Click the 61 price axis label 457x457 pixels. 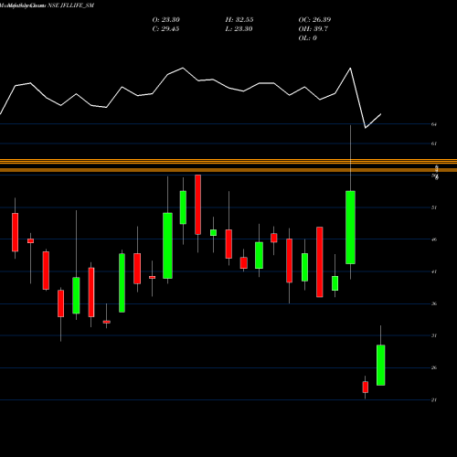tap(434, 143)
